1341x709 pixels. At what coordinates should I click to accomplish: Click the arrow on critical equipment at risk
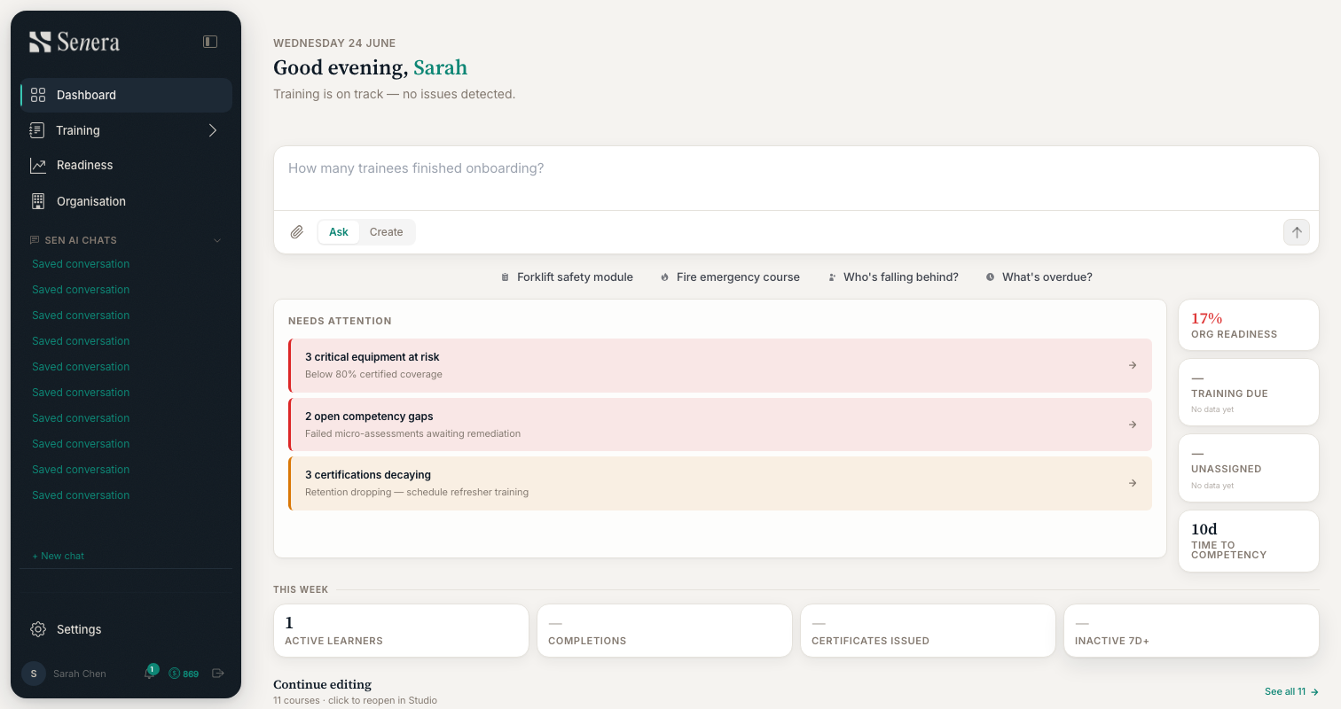(1133, 365)
